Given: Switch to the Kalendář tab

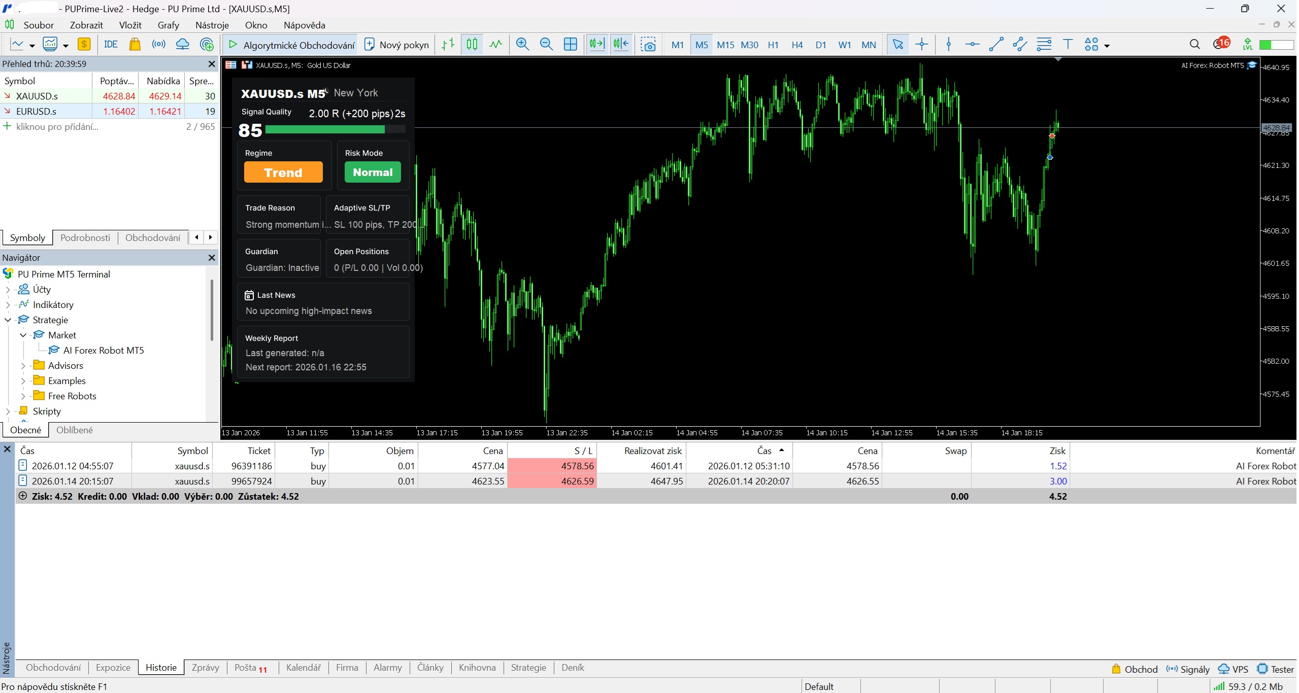Looking at the screenshot, I should 304,668.
